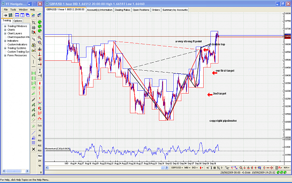Select the M60 interval button

click(x=40, y=155)
